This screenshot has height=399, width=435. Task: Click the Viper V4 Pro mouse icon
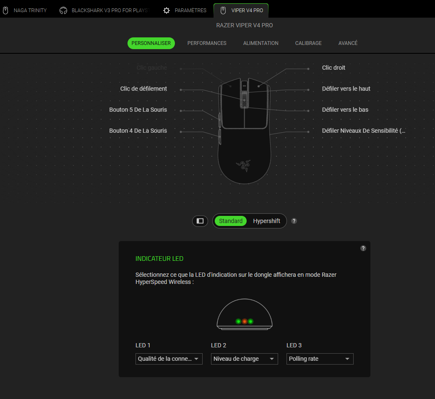(x=223, y=10)
